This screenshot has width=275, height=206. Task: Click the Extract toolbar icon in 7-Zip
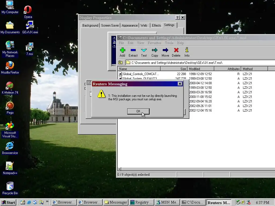click(x=133, y=52)
